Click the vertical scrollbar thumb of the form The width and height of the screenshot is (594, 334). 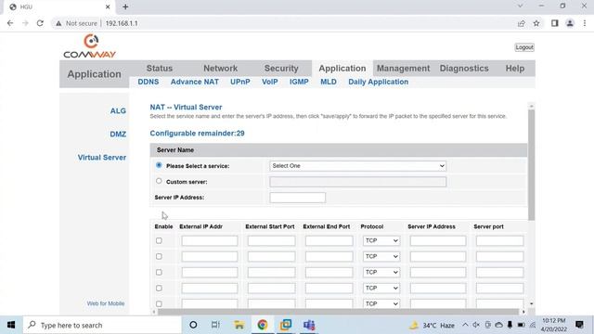(531, 165)
